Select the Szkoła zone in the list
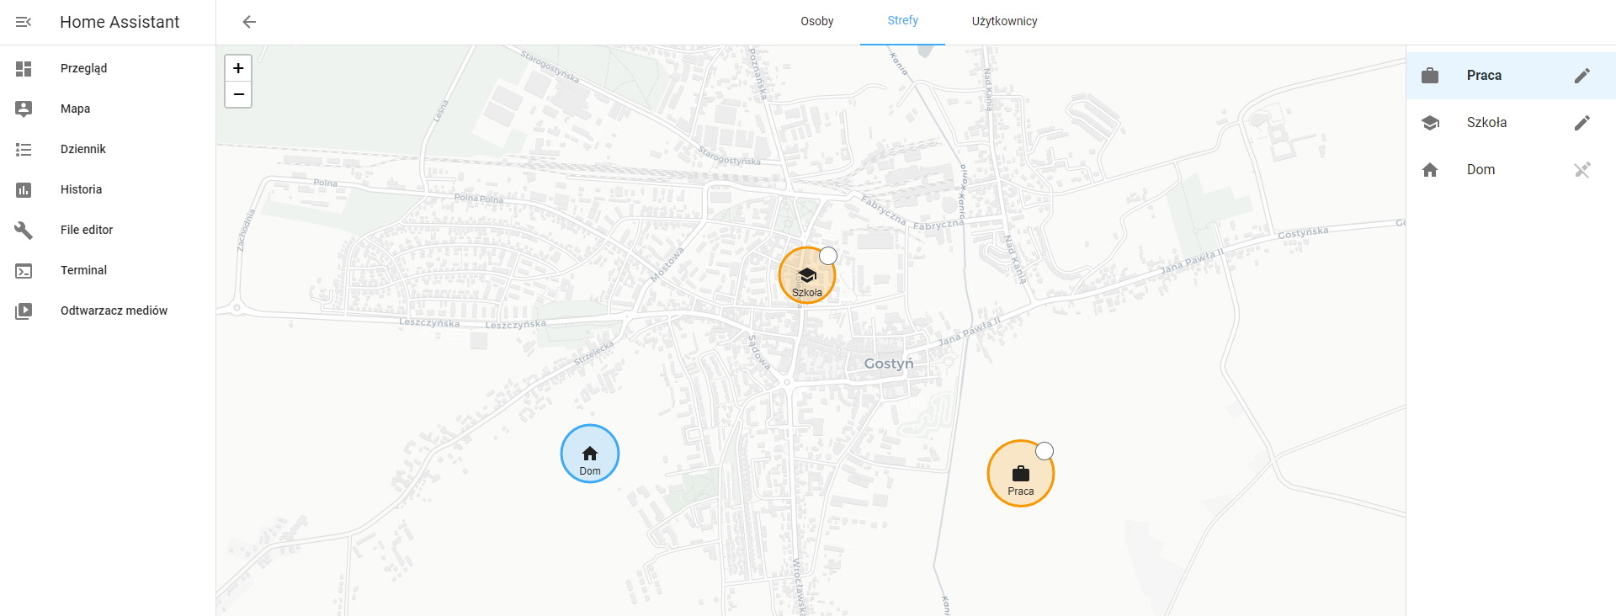The image size is (1616, 616). pyautogui.click(x=1486, y=123)
